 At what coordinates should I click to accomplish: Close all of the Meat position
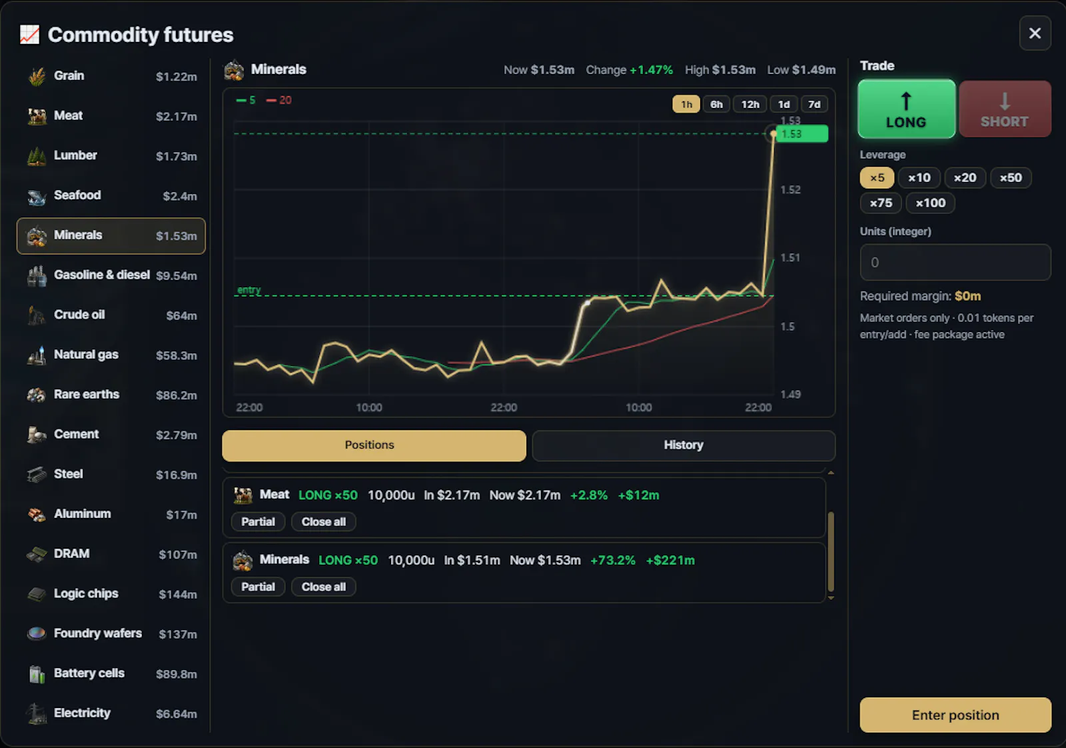tap(324, 522)
